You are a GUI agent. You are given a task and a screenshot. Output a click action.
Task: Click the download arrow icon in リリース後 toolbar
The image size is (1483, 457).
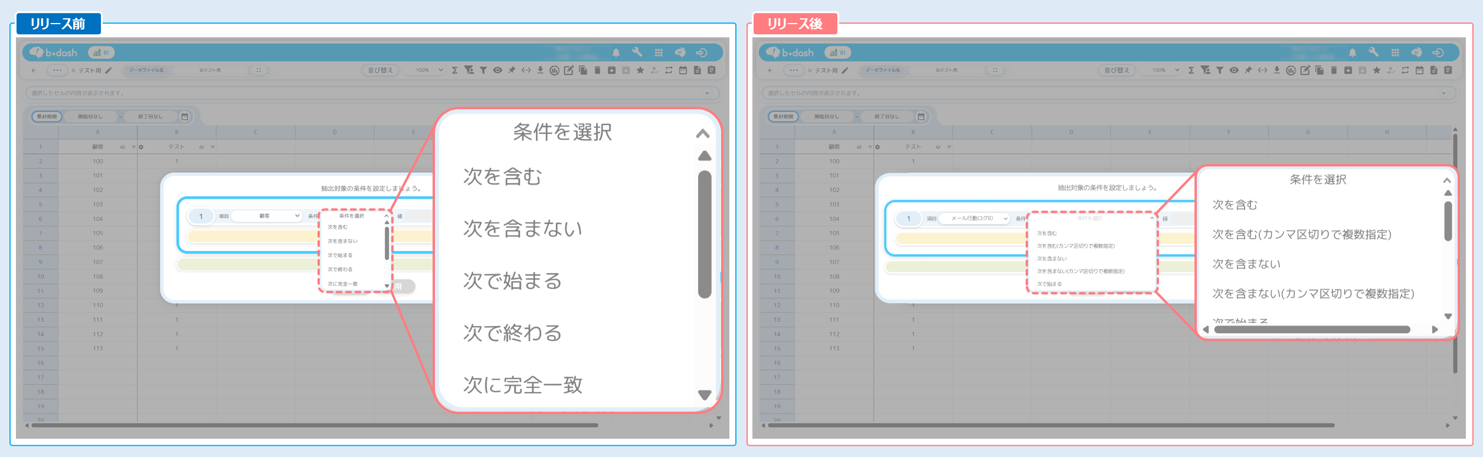click(x=1276, y=70)
